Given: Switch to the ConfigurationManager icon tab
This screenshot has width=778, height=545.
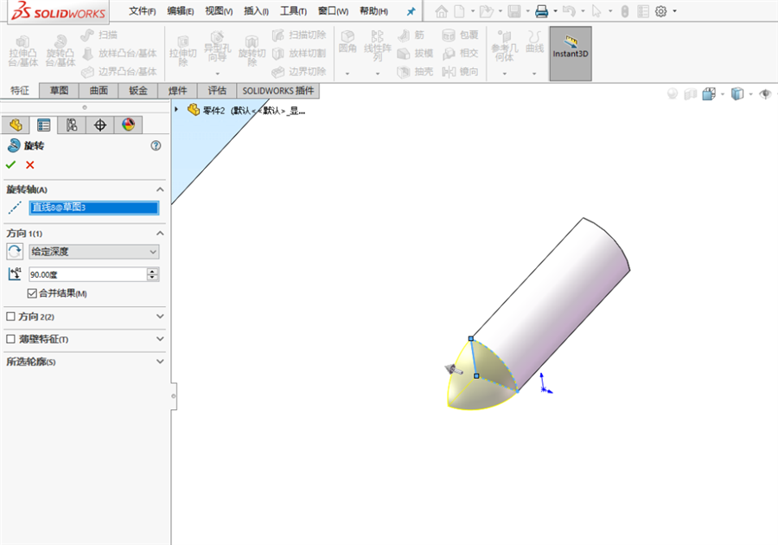Looking at the screenshot, I should (x=72, y=125).
